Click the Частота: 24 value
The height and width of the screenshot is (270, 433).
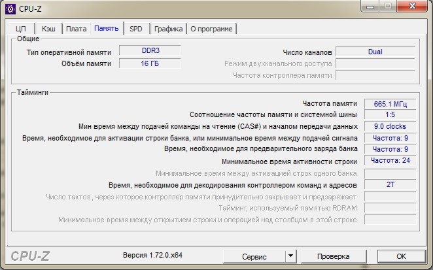tap(390, 160)
